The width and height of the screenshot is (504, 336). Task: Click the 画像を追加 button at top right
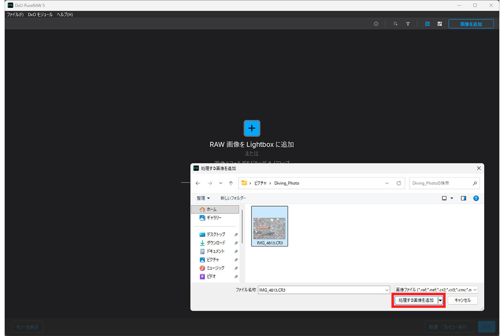[471, 24]
